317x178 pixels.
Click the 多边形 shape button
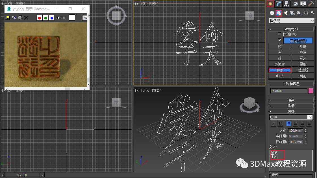click(280, 64)
